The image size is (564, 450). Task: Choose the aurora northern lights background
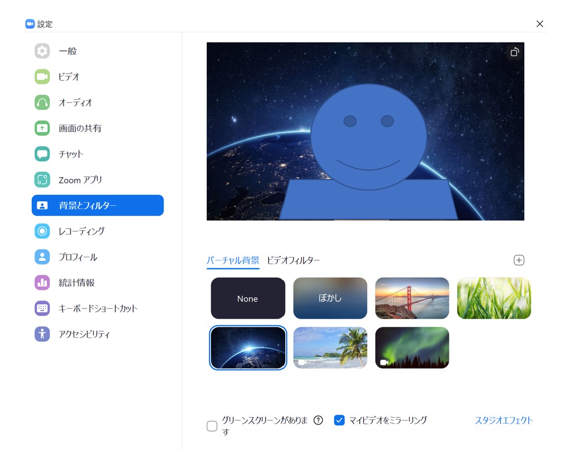click(412, 348)
